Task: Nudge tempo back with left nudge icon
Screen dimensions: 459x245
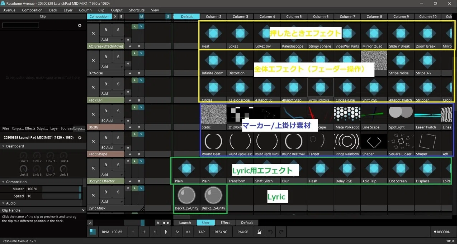Action: [x=155, y=232]
